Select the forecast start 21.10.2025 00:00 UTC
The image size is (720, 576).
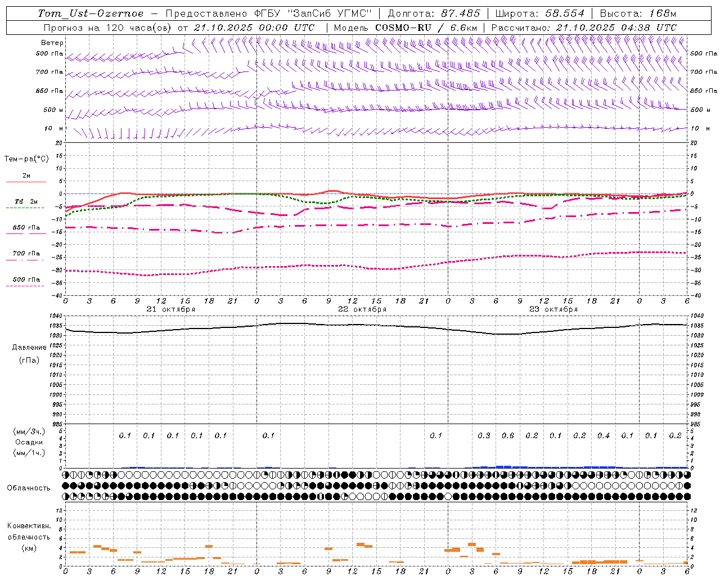pos(254,28)
